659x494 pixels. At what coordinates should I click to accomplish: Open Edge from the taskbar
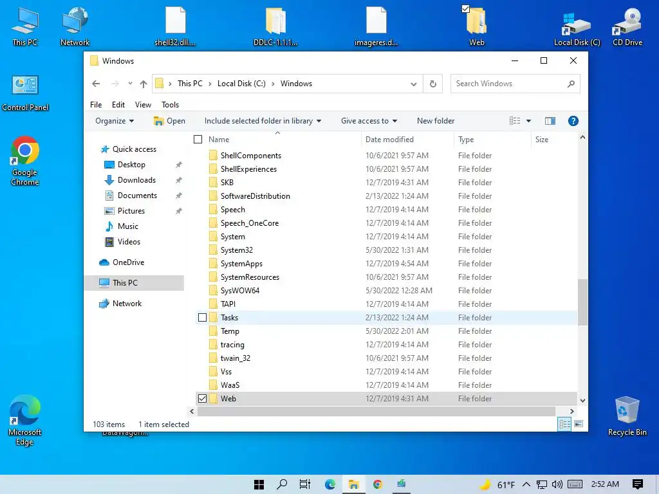pyautogui.click(x=330, y=484)
